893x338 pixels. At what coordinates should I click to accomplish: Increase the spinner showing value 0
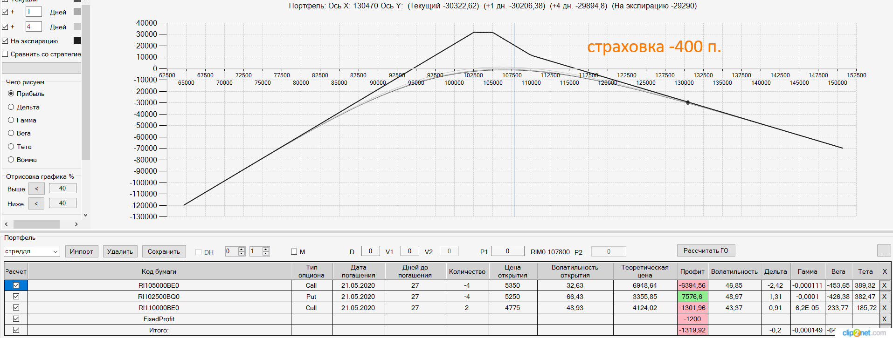click(x=242, y=249)
